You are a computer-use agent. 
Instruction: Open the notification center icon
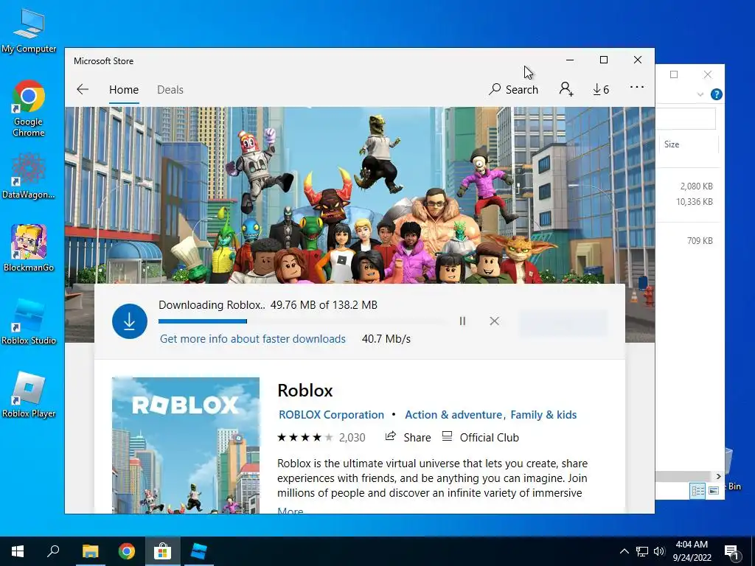coord(731,552)
